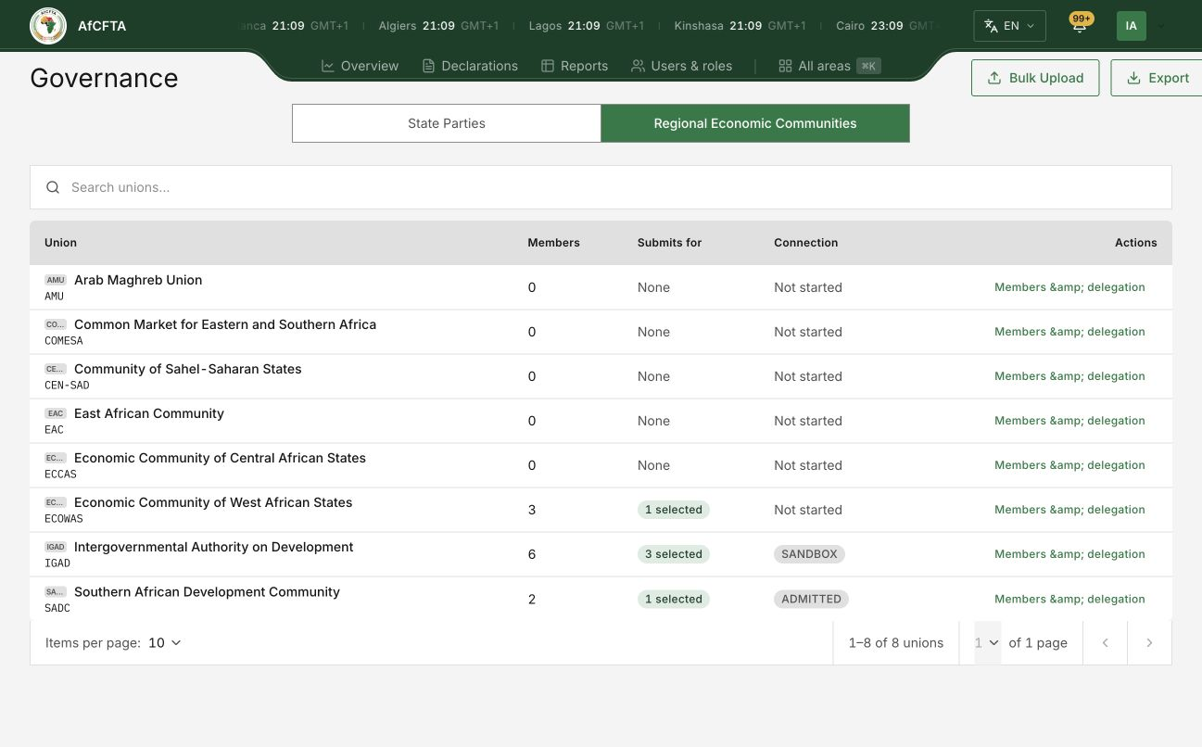1202x747 pixels.
Task: Click the AMU badge icon
Action: [56, 280]
